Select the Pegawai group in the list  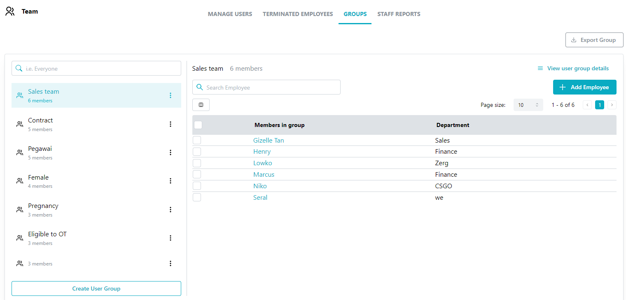coord(96,152)
